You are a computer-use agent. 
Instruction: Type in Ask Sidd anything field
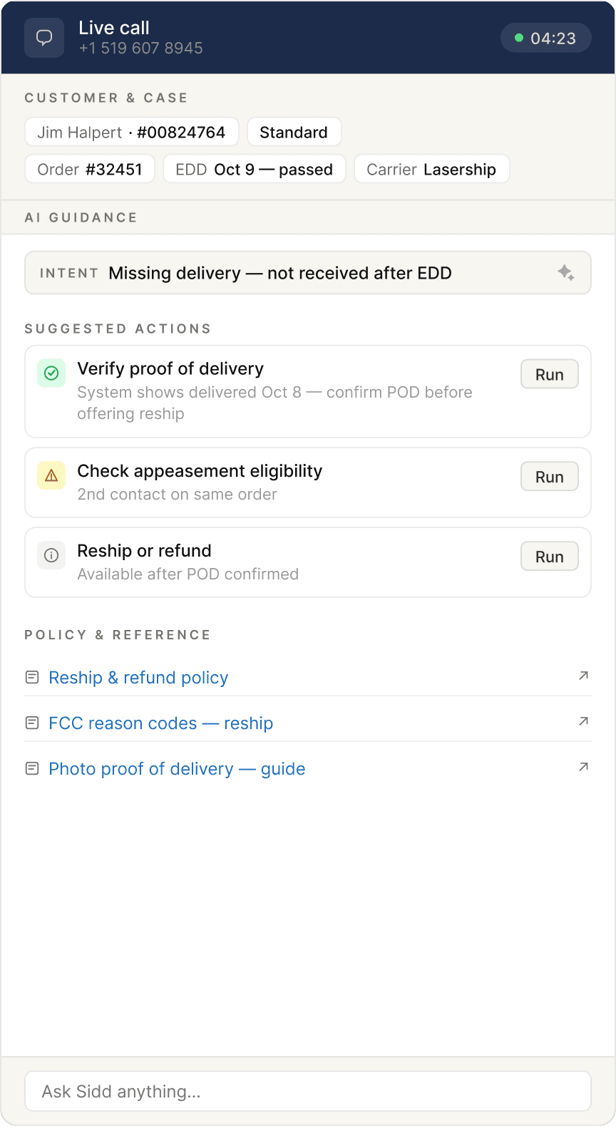tap(308, 1091)
